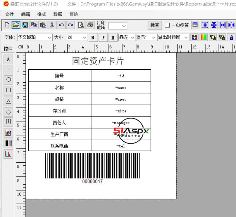The height and width of the screenshot is (217, 236).
Task: Open the page layout grid icon
Action: pos(195,25)
